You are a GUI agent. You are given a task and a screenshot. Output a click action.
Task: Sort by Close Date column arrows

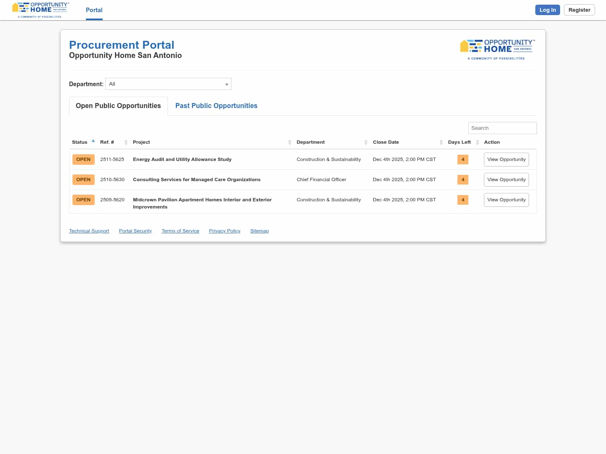441,143
